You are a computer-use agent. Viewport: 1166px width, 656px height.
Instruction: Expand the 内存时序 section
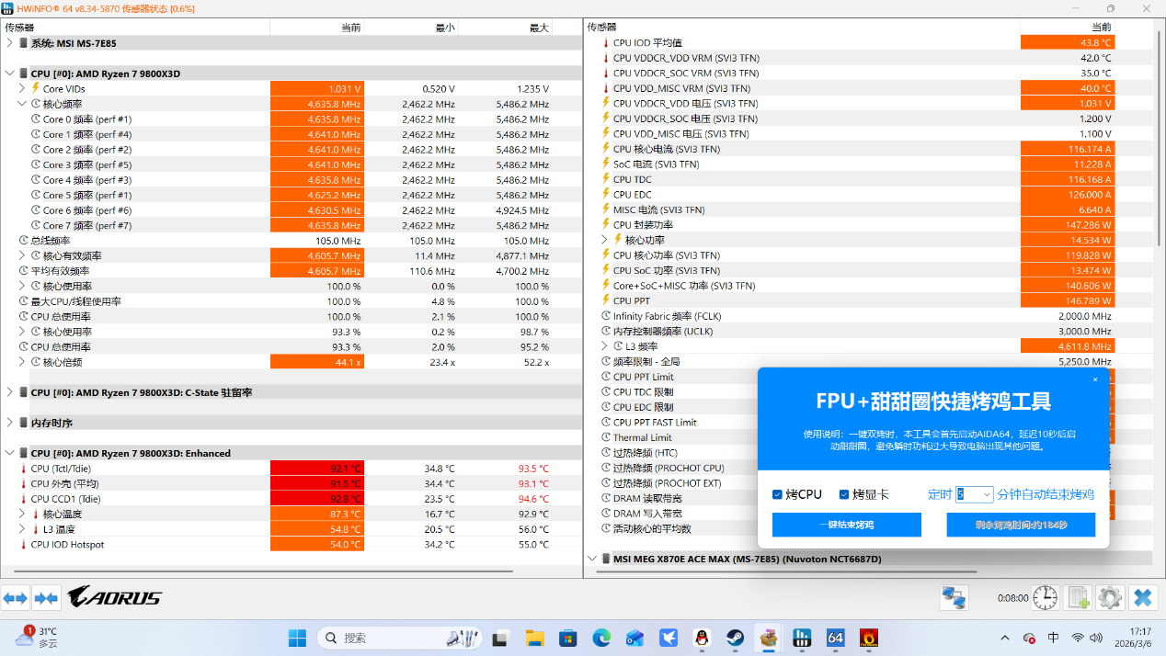[x=9, y=423]
